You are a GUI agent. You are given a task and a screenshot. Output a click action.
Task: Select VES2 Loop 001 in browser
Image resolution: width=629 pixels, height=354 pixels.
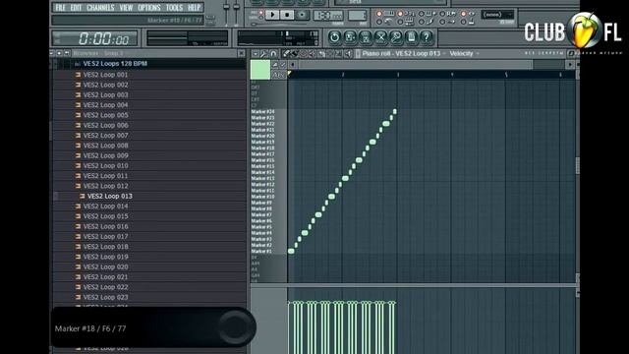point(105,75)
